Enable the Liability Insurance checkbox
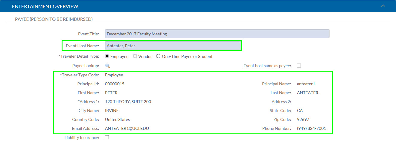Screen dimensions: 396x145 click(x=107, y=137)
